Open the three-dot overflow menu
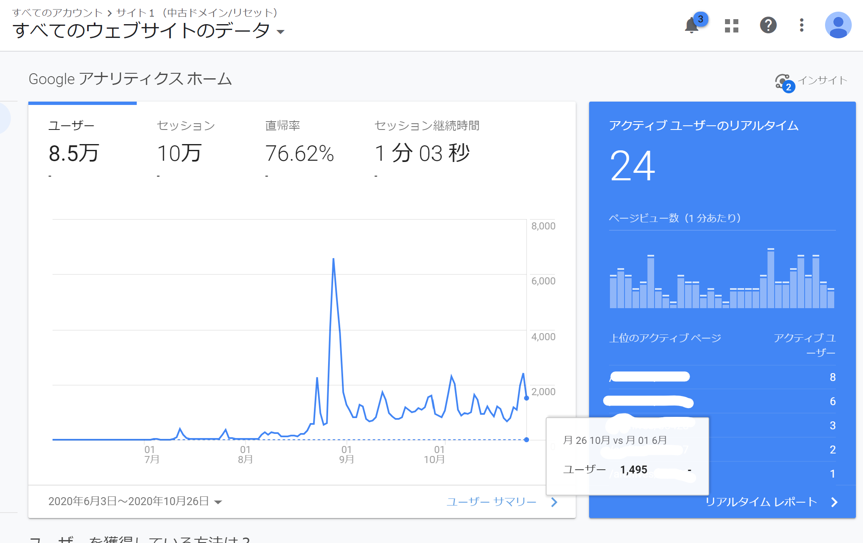 pos(801,25)
